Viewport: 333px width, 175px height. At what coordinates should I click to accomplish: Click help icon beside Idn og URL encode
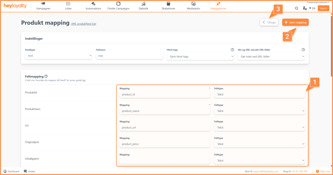[303, 50]
